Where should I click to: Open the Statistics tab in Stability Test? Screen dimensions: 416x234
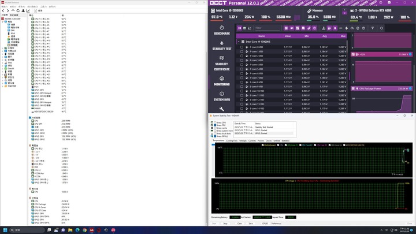pos(285,140)
